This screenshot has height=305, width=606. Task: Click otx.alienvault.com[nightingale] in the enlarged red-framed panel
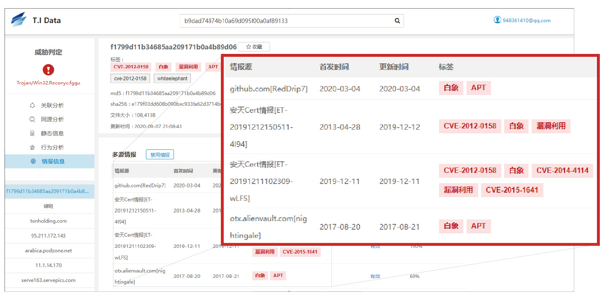point(268,227)
